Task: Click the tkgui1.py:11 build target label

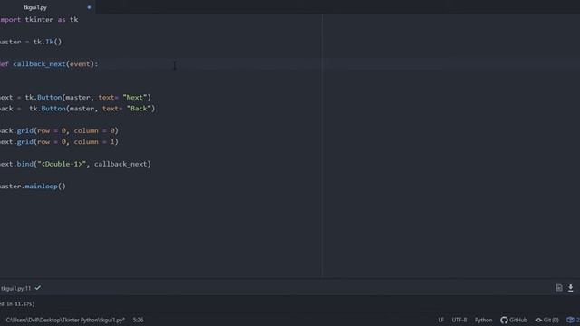Action: click(x=15, y=288)
